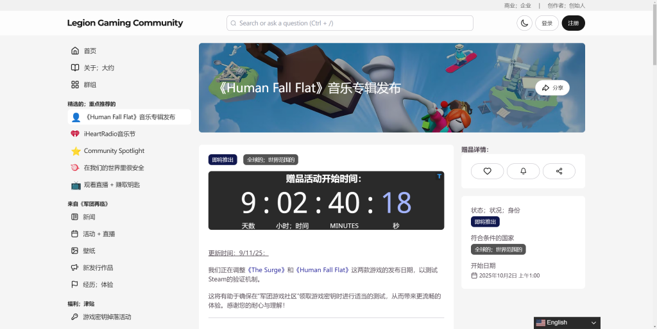
Task: Open Community Spotlight in the sidebar
Action: coord(114,151)
